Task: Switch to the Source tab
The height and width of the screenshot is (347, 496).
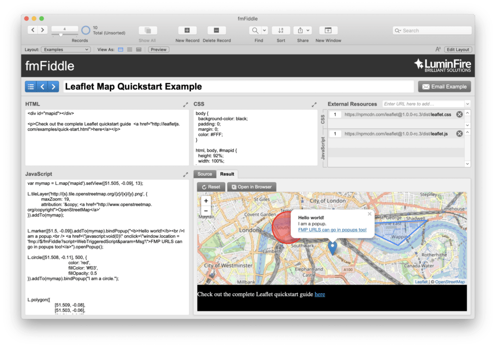Action: pyautogui.click(x=204, y=174)
